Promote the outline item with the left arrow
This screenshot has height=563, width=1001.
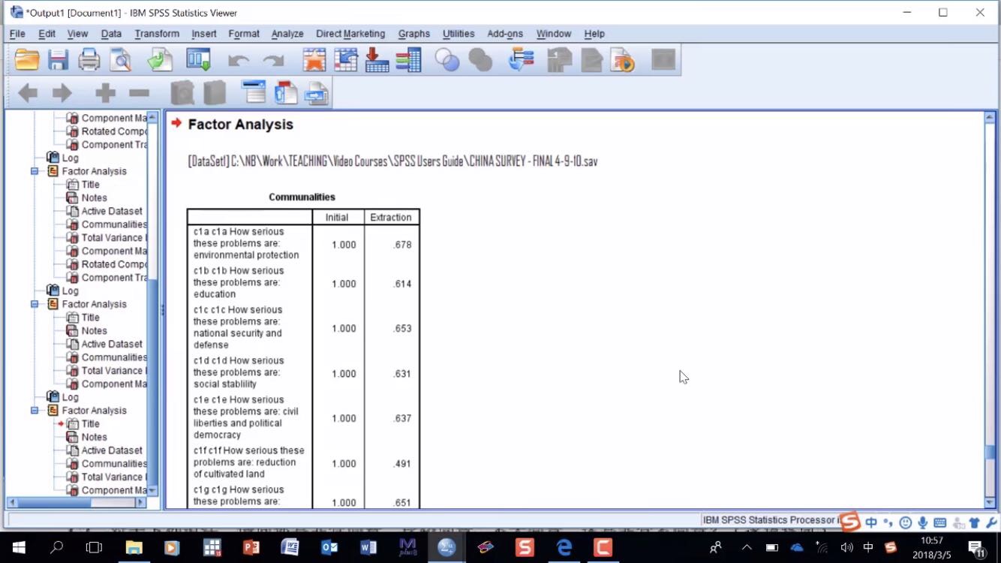(x=28, y=93)
